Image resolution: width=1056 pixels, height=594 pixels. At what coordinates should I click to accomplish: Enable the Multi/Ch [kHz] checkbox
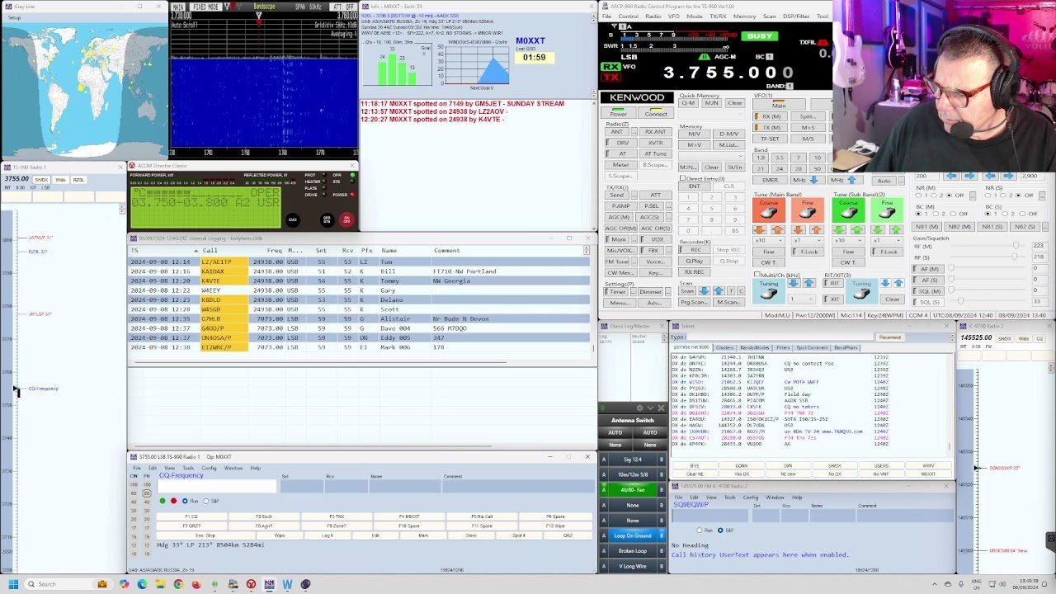coord(757,275)
